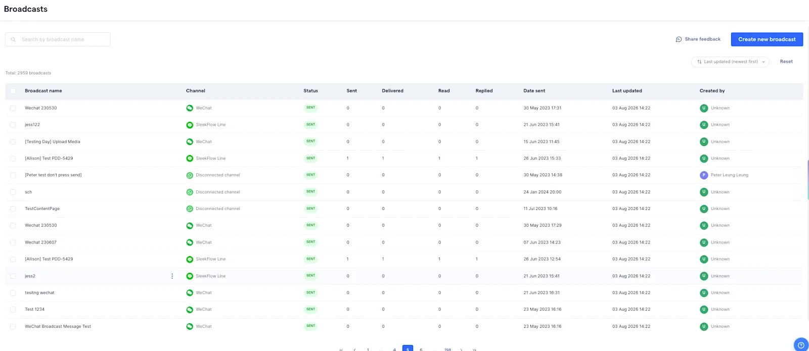
Task: Click the date sent 07 Jun 2023 14:23
Action: [x=542, y=242]
